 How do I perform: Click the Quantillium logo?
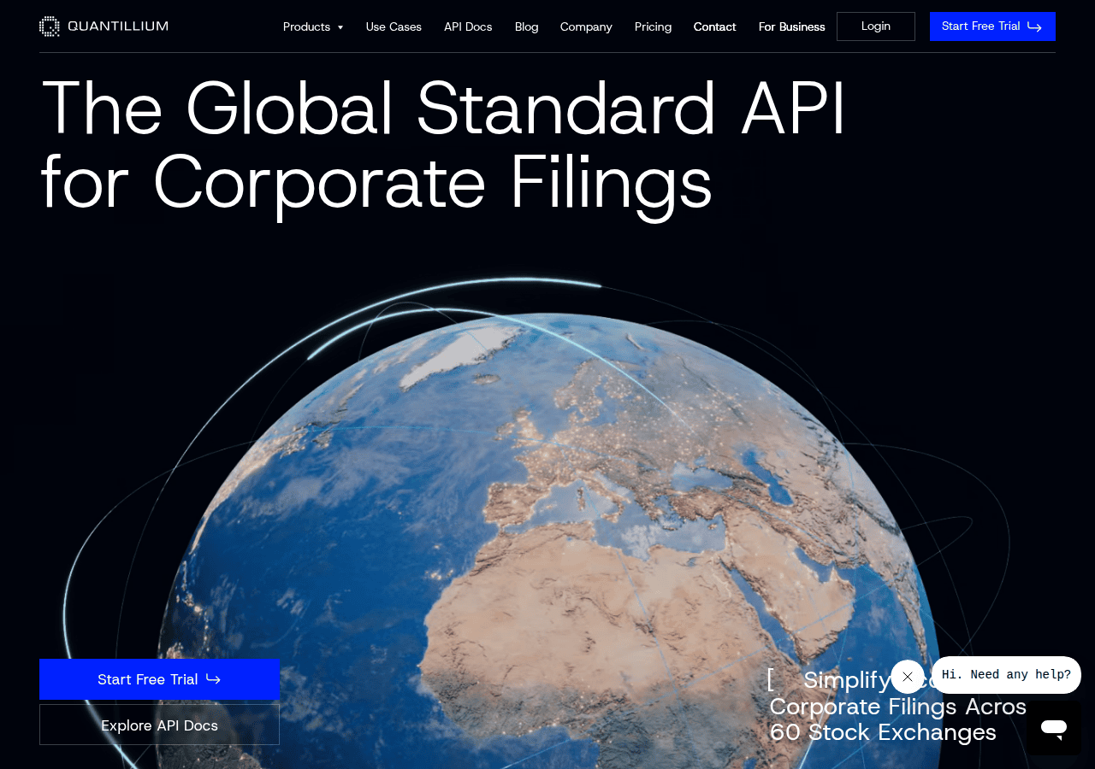104,26
